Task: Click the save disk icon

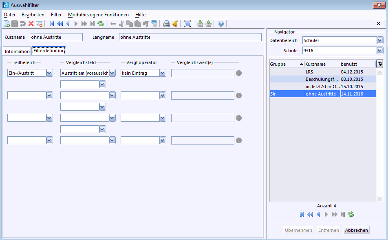Action: [15, 24]
